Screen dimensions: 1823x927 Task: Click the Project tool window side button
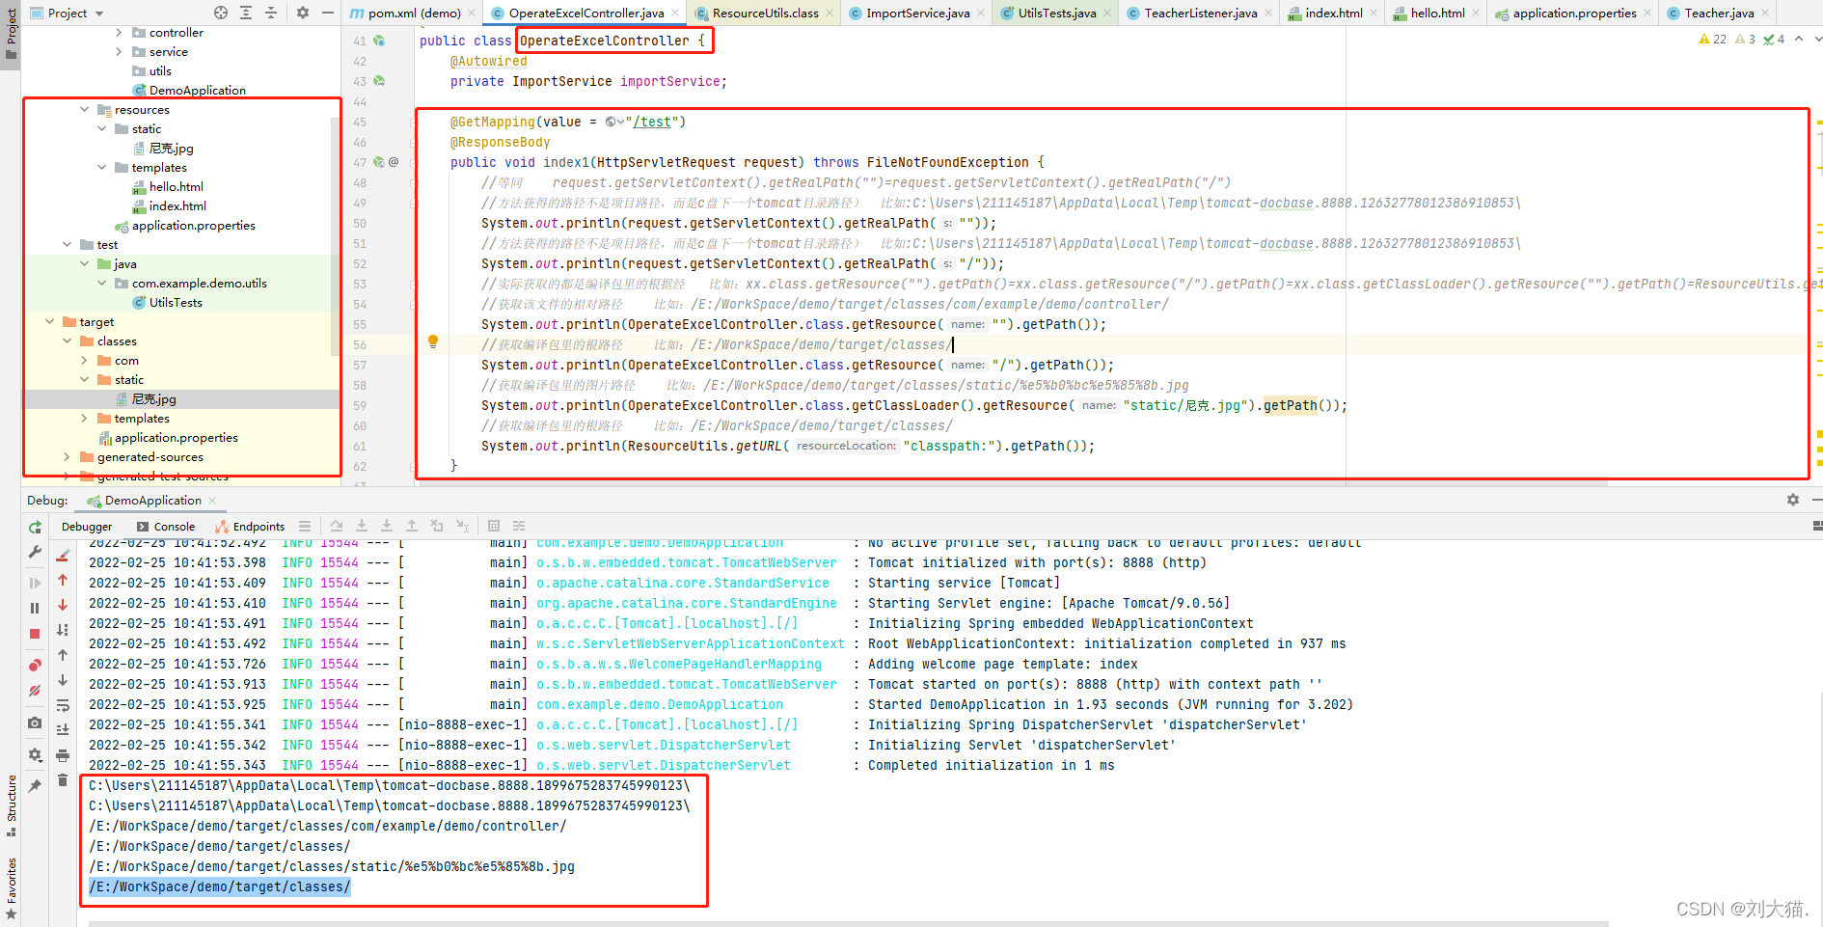(12, 33)
